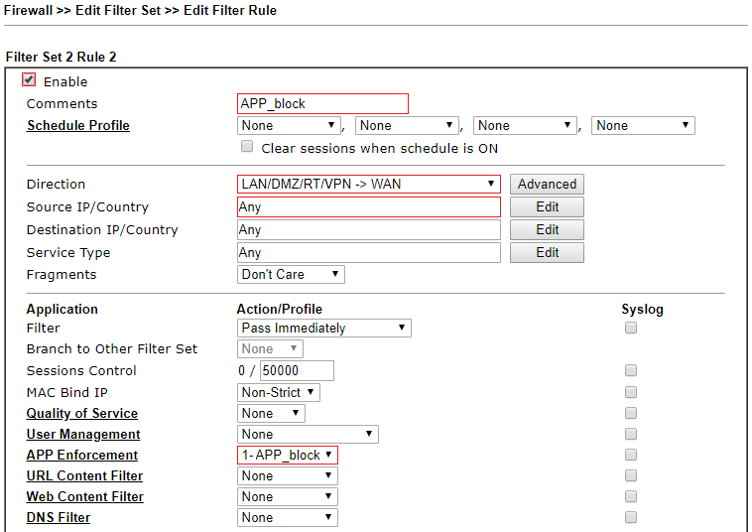Open the Schedule Profile link
Image resolution: width=752 pixels, height=532 pixels.
coord(78,126)
